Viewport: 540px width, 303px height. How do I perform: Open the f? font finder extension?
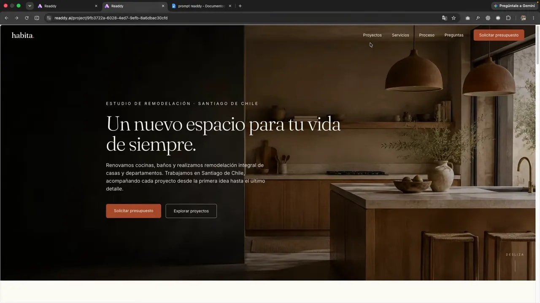click(478, 18)
